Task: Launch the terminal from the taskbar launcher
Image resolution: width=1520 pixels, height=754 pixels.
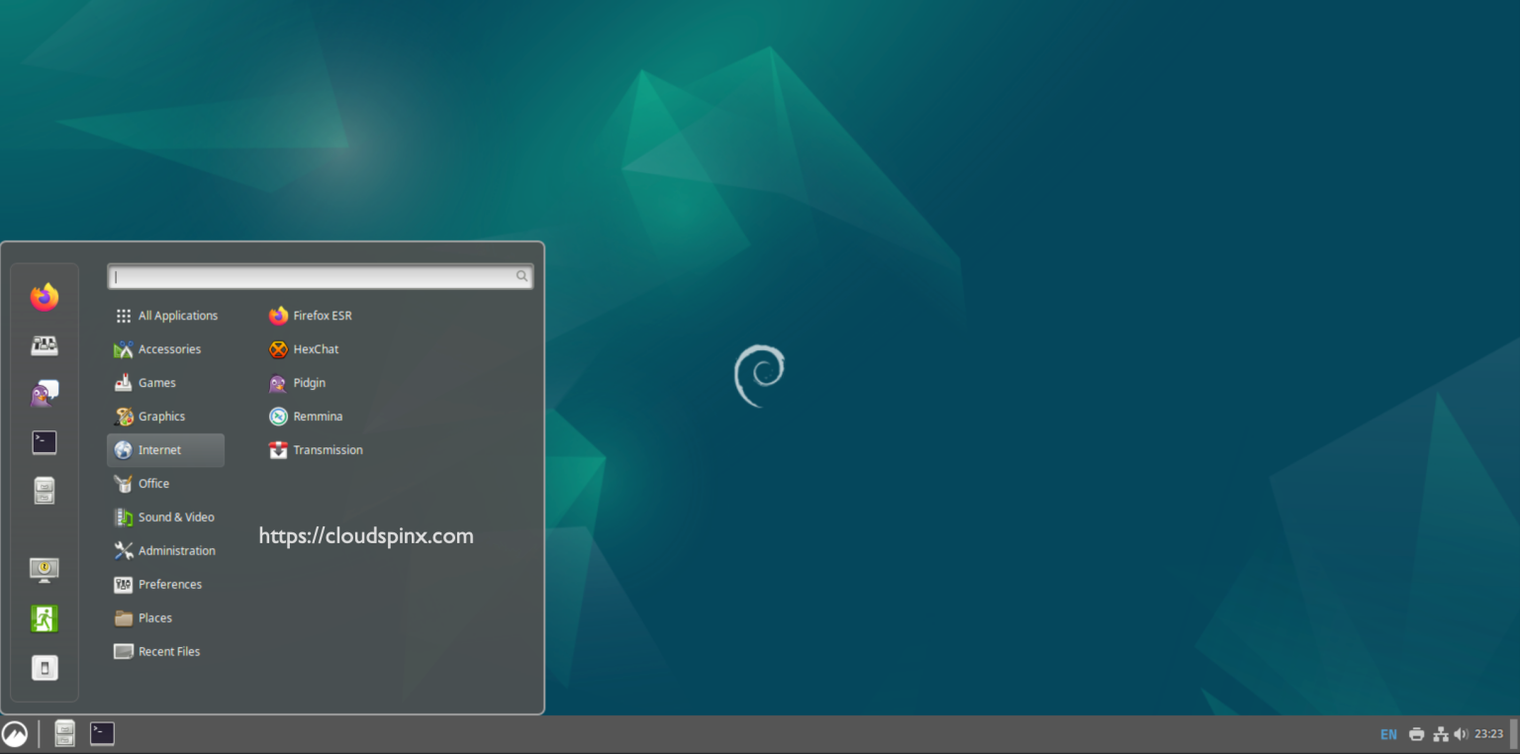Action: (x=101, y=733)
